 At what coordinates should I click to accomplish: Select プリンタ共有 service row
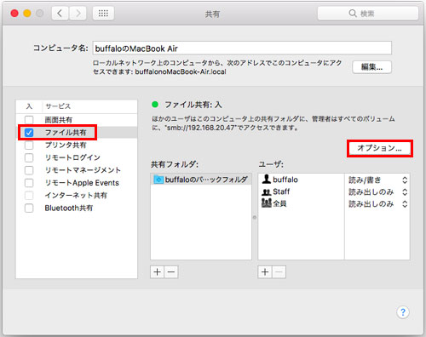pos(77,145)
